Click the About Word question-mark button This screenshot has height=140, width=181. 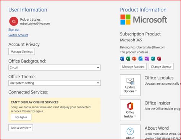(x=130, y=132)
